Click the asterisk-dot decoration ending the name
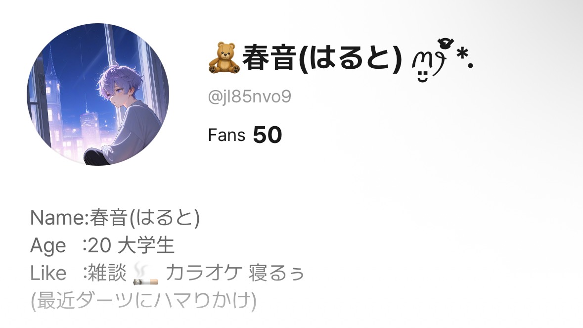 [465, 59]
